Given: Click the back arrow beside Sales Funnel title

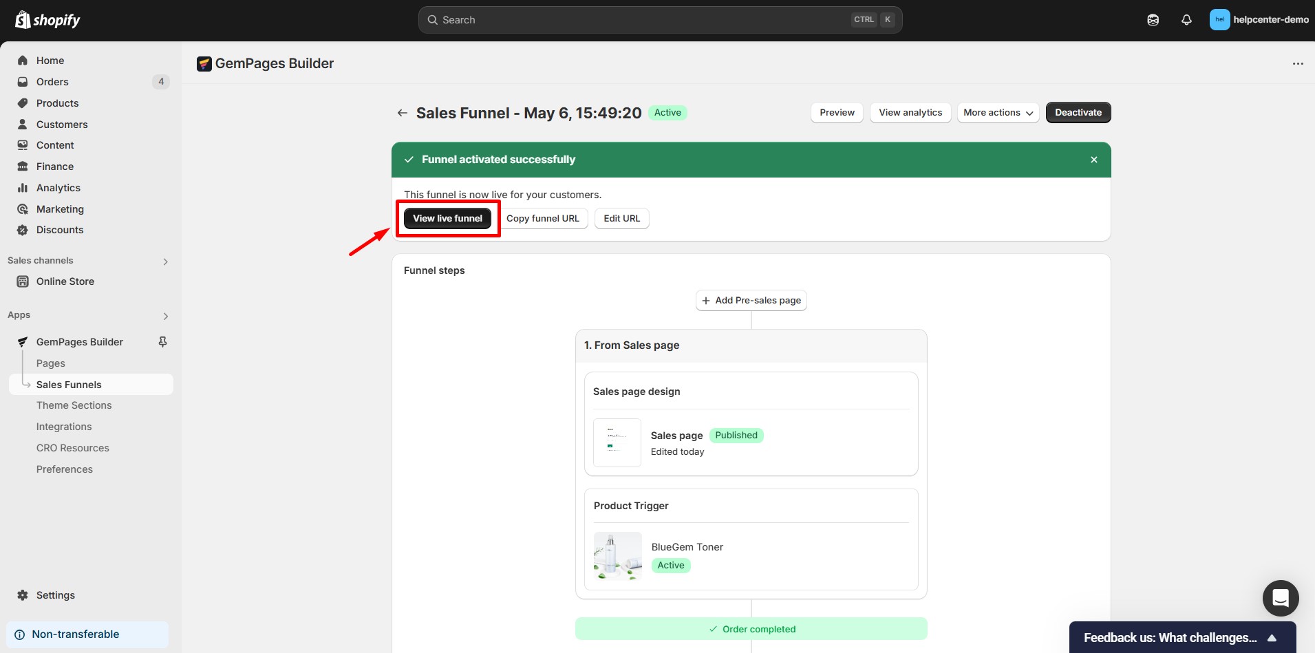Looking at the screenshot, I should (x=403, y=113).
